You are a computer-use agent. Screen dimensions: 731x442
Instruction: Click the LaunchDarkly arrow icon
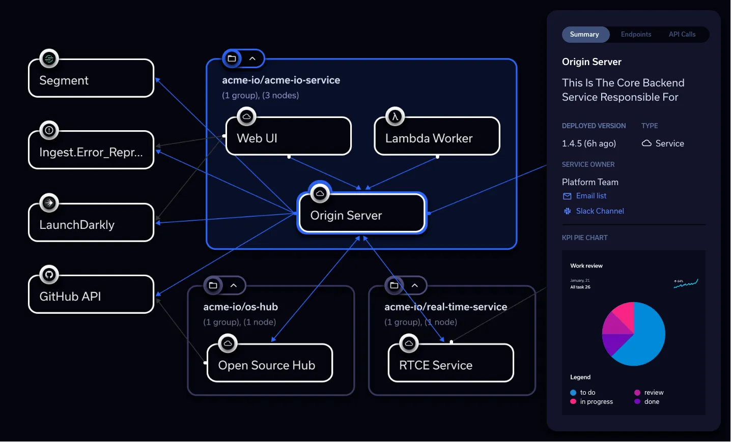coord(49,203)
